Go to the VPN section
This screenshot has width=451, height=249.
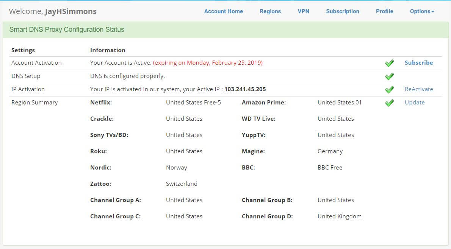click(x=303, y=11)
